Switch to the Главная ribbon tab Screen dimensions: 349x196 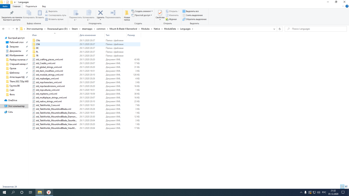click(17, 6)
